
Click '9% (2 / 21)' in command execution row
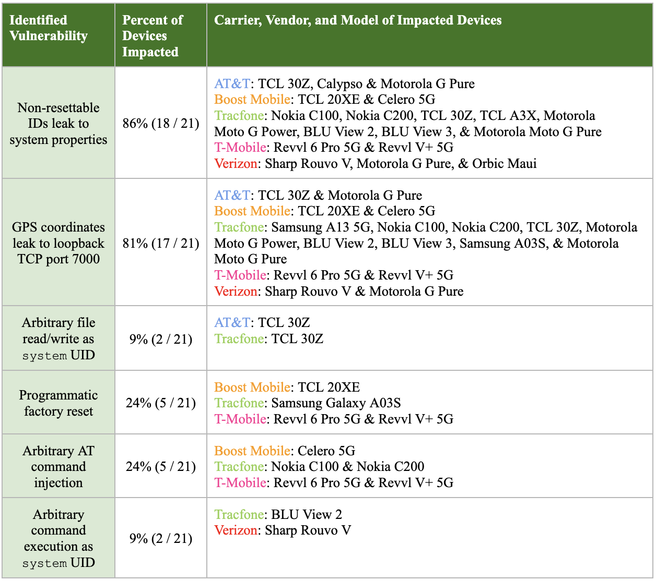161,538
